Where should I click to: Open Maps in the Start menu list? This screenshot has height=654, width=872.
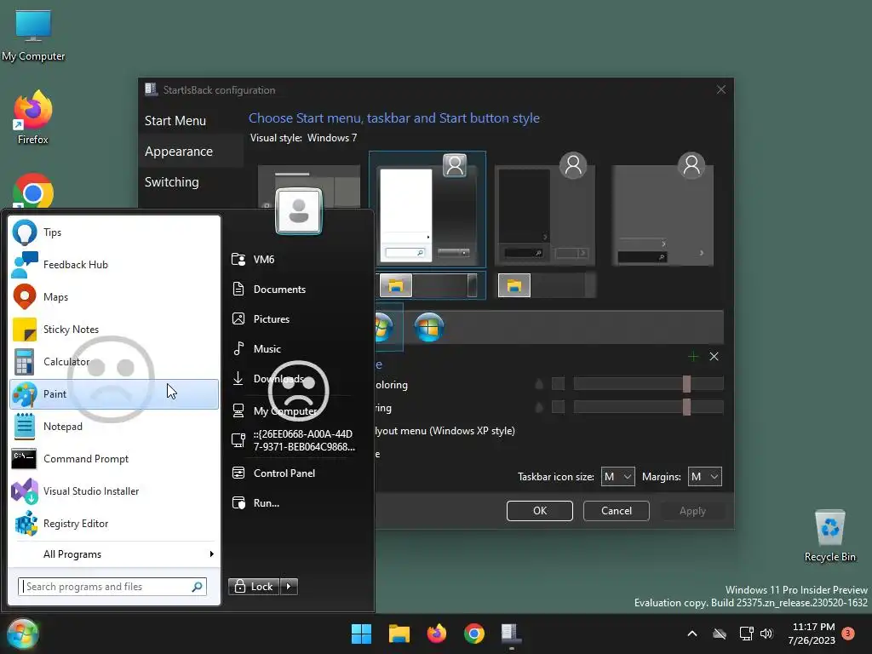pos(114,297)
